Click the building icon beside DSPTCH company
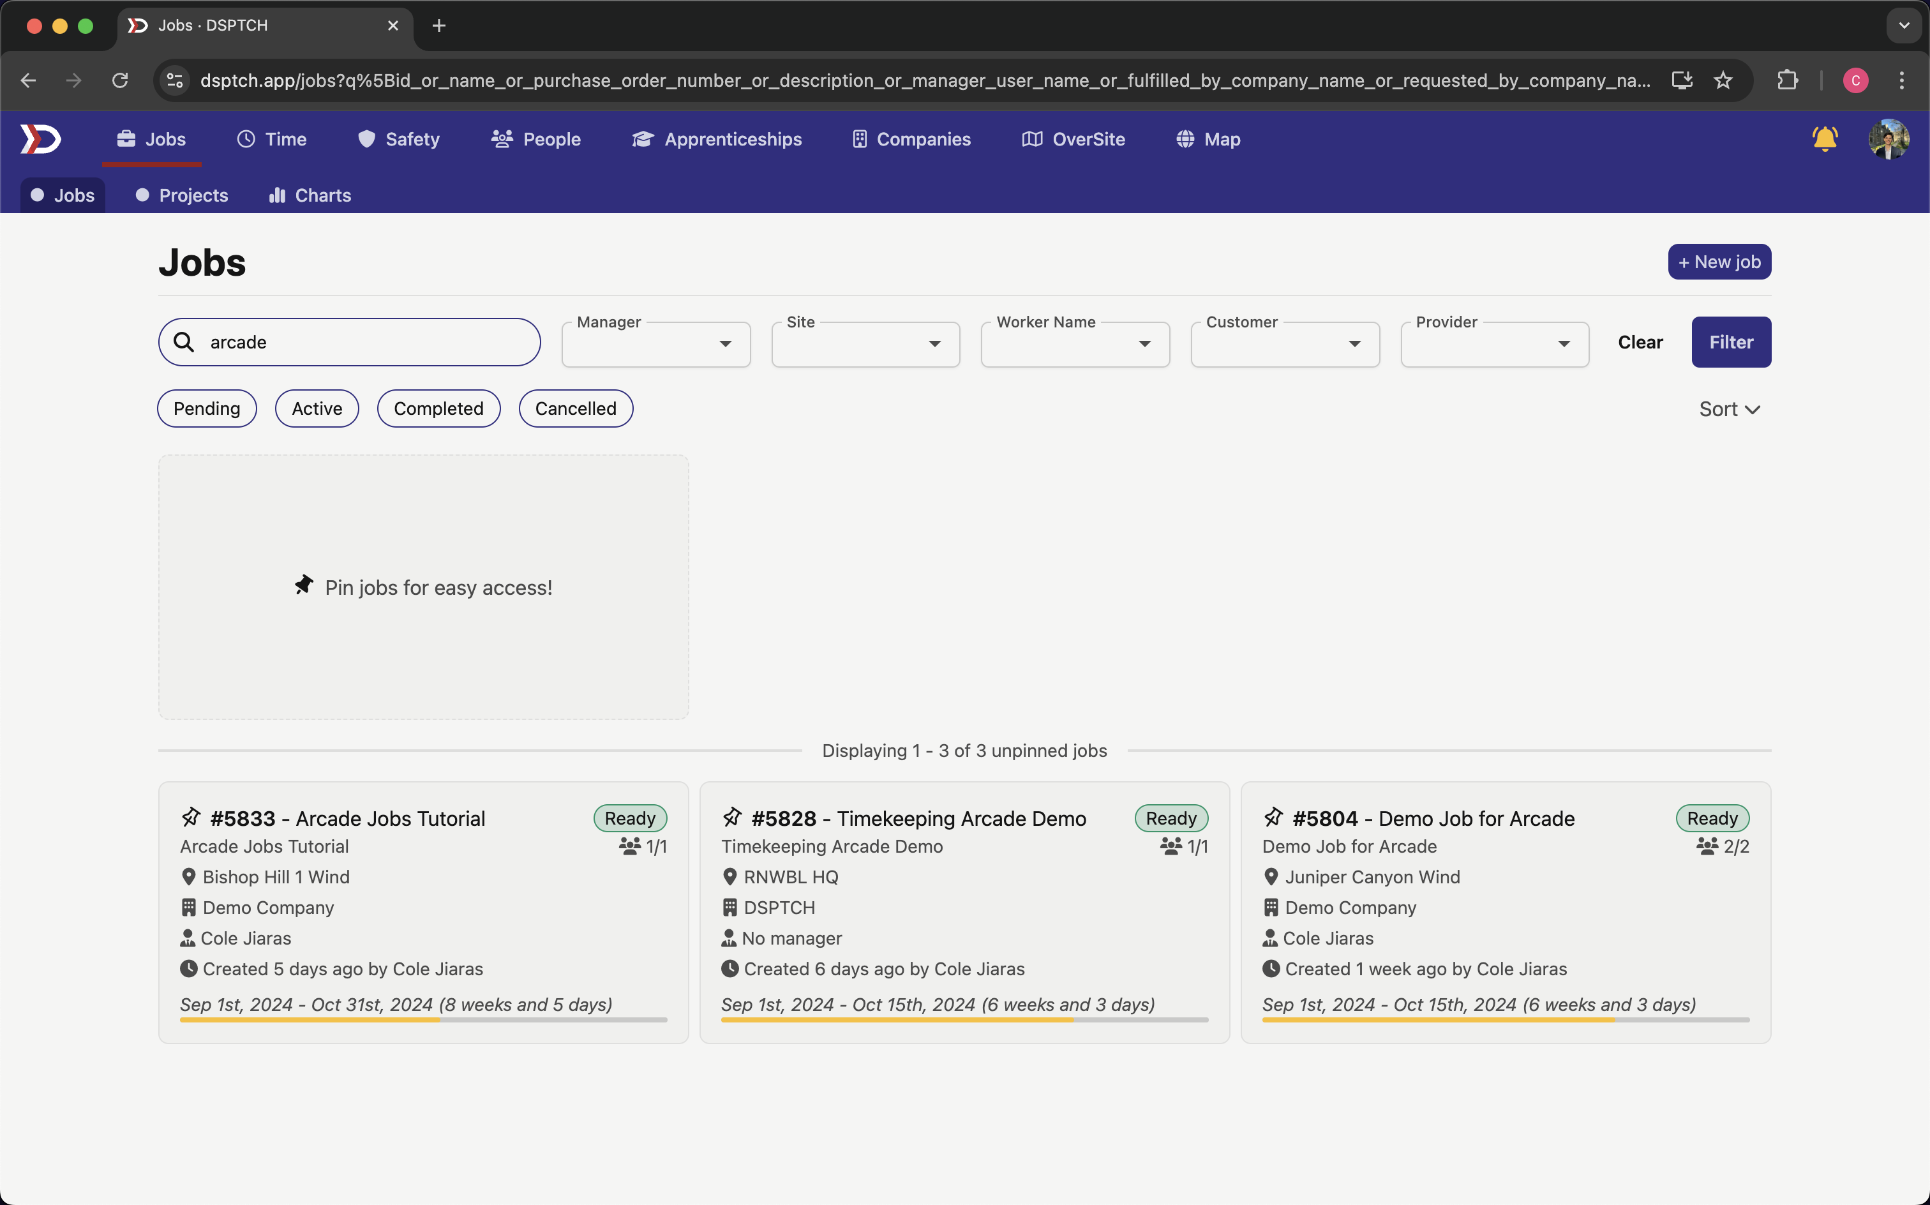This screenshot has height=1205, width=1930. (730, 908)
